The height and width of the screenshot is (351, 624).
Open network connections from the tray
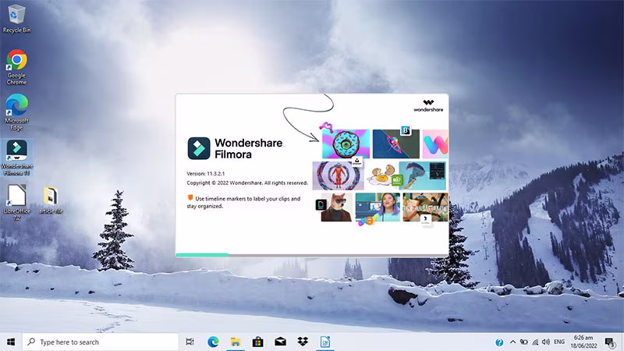pyautogui.click(x=535, y=342)
